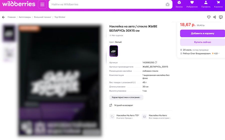Click Добавить в корзину button
The height and width of the screenshot is (140, 225).
202,33
